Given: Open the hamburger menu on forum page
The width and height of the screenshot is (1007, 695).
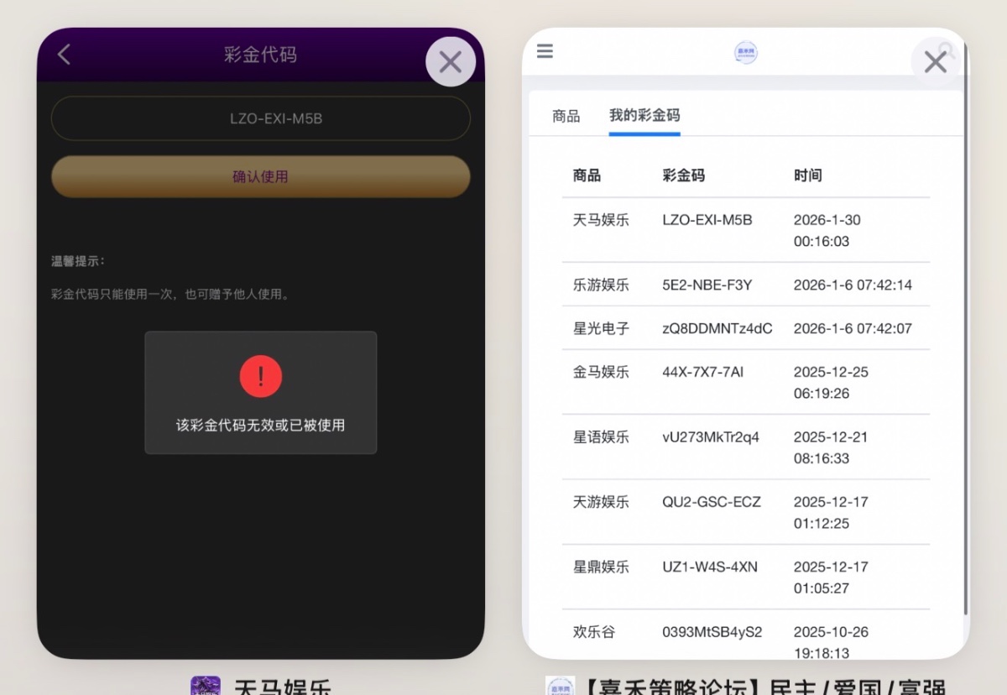Looking at the screenshot, I should (545, 52).
